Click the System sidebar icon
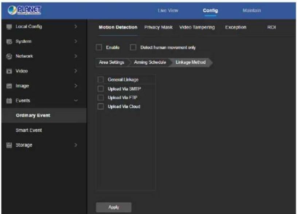 click(9, 42)
